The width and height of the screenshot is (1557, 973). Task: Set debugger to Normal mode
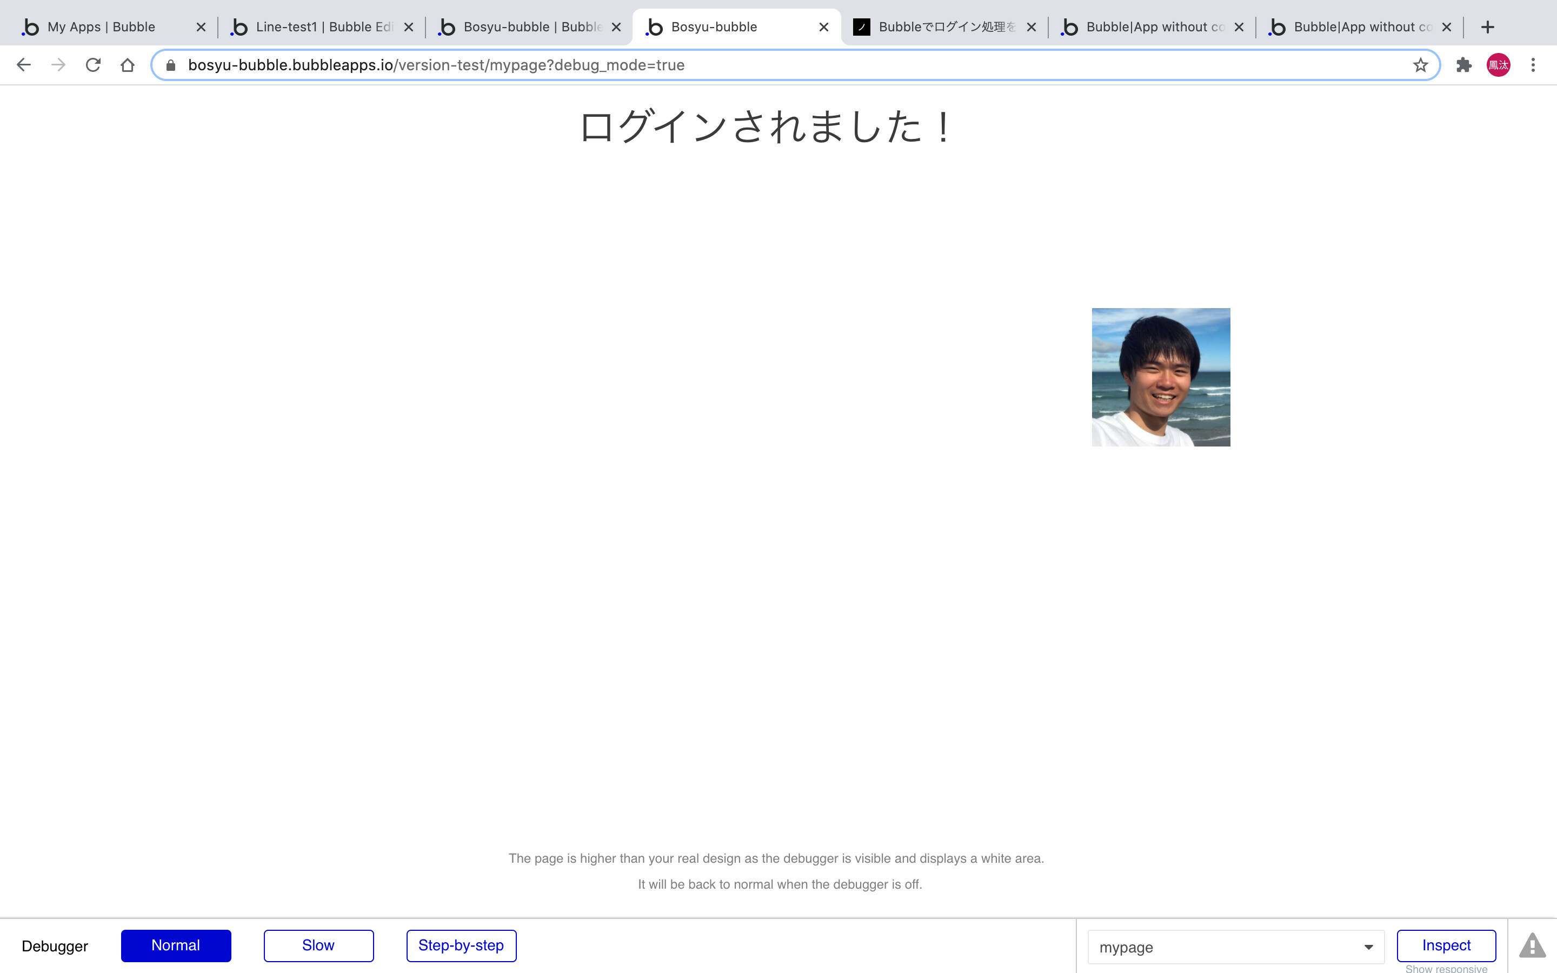coord(176,945)
